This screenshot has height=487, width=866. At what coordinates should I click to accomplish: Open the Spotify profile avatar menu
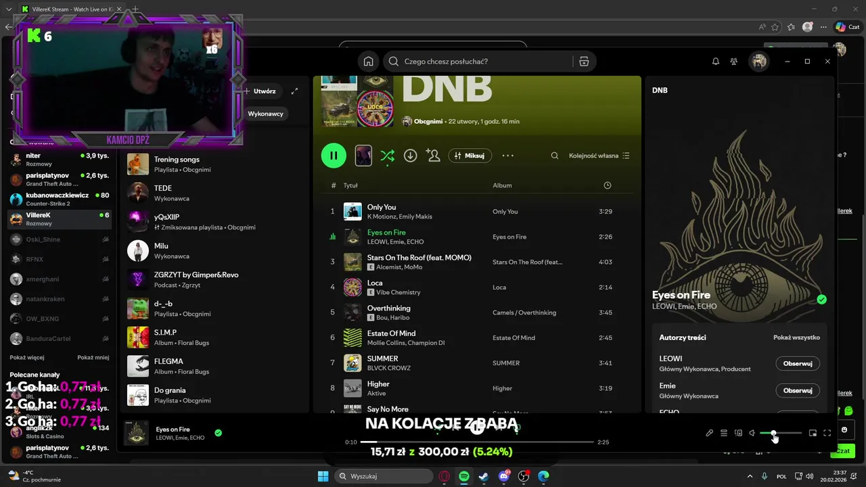(759, 62)
